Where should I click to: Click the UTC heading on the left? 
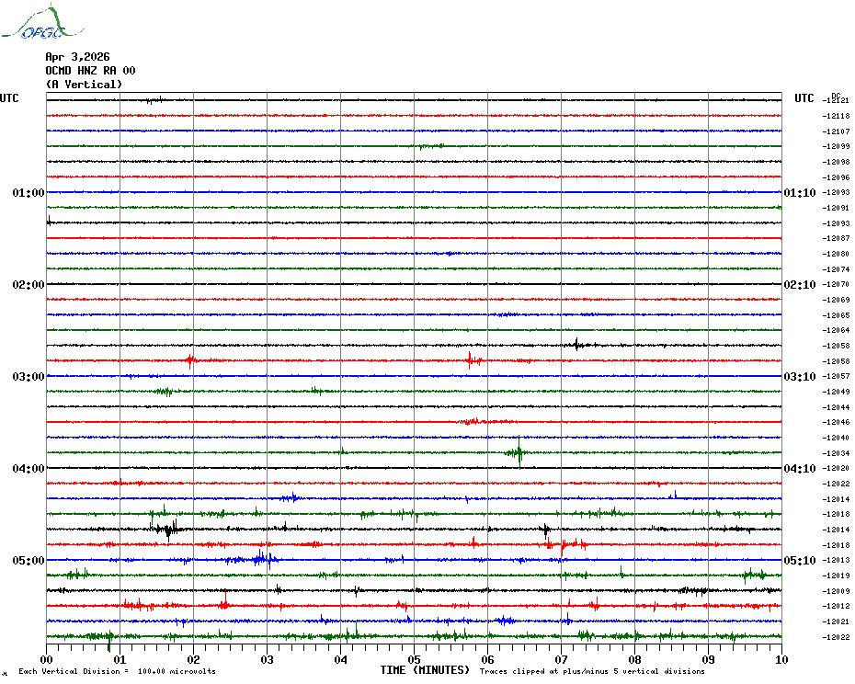point(9,98)
